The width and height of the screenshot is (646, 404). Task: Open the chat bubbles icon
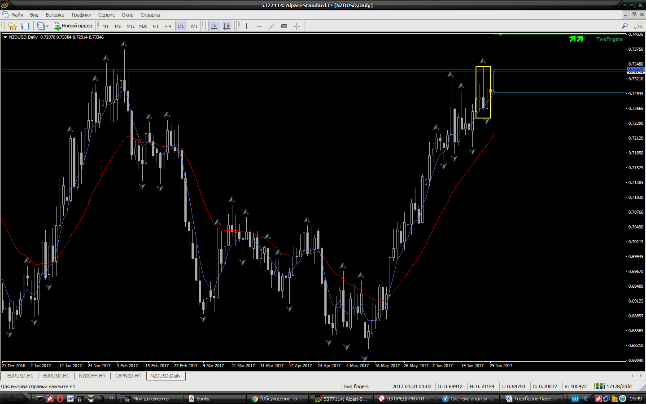pos(638,26)
